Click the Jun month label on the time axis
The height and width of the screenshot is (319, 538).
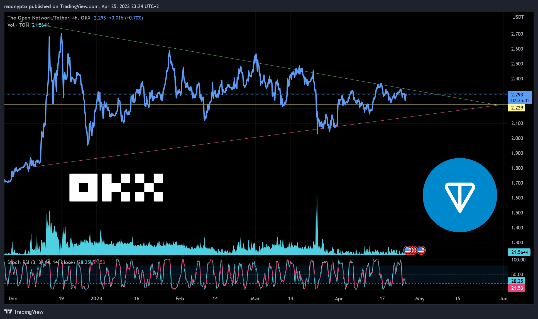tap(503, 299)
